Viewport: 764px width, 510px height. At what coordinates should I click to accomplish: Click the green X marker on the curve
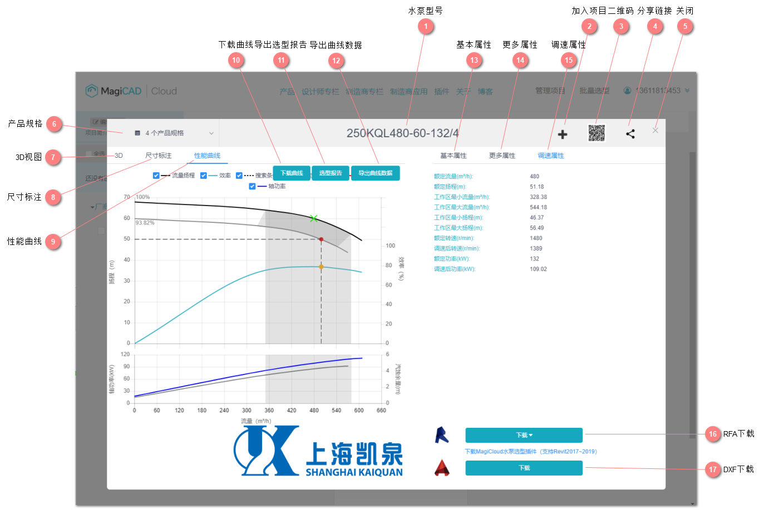point(314,218)
